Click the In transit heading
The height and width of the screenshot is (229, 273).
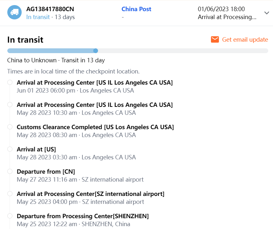25,40
